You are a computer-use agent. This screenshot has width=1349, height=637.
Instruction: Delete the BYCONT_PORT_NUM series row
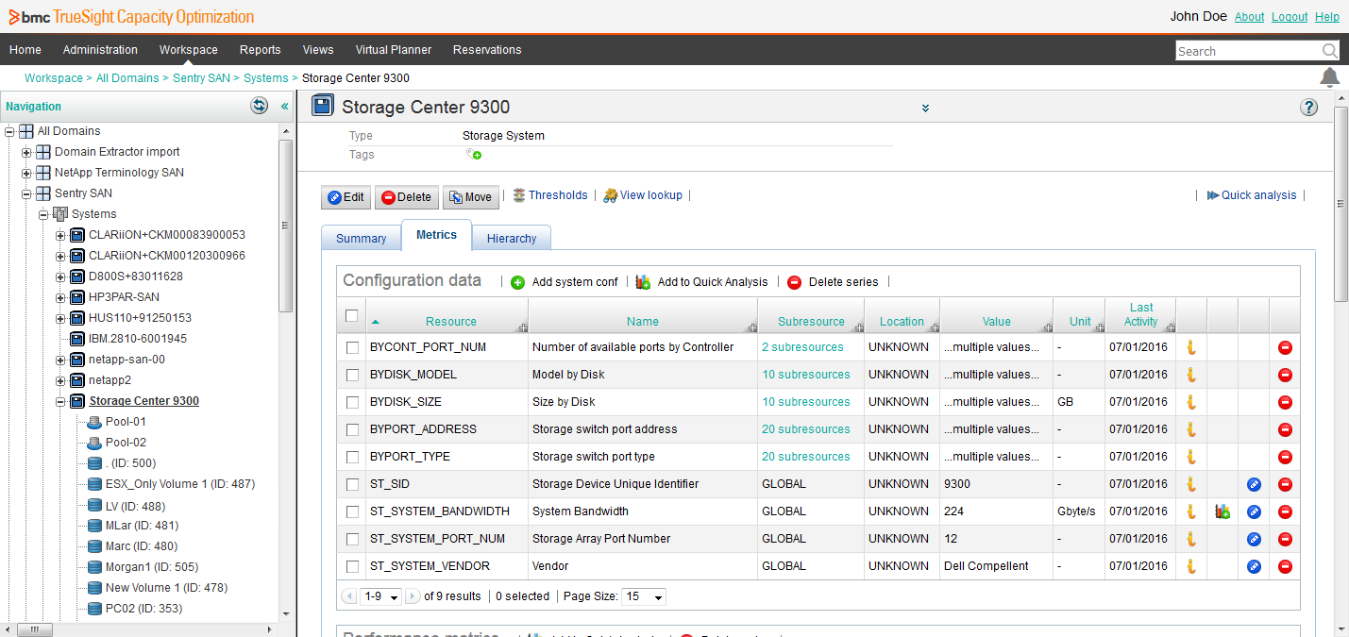(1284, 347)
